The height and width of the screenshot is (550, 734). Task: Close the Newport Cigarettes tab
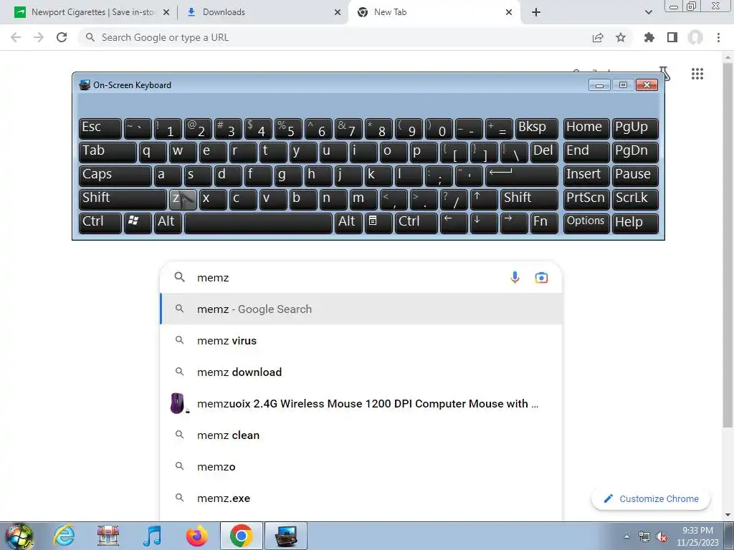click(166, 13)
